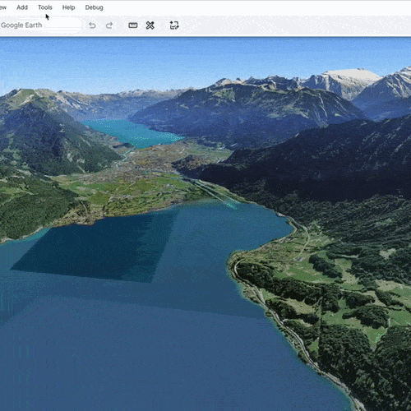This screenshot has width=411, height=411.
Task: Open the Add menu
Action: 22,7
